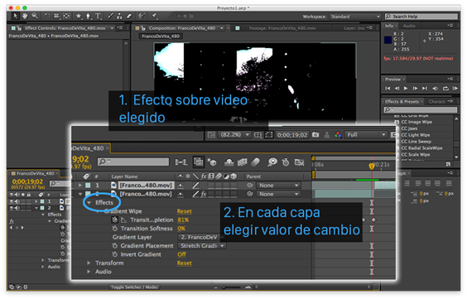This screenshot has height=299, width=467.
Task: Toggle the lock on Composition viewer panel
Action: (x=143, y=28)
